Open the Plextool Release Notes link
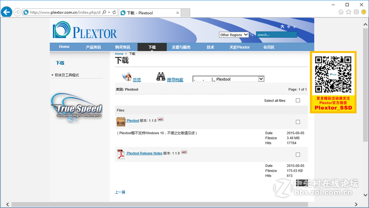This screenshot has width=369, height=208. pyautogui.click(x=144, y=153)
